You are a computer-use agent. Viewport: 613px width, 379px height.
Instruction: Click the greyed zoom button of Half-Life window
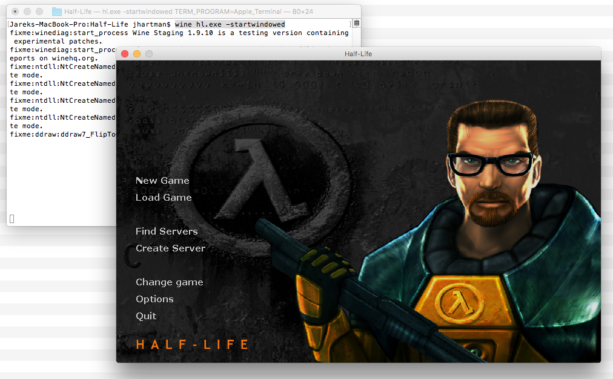(x=149, y=54)
